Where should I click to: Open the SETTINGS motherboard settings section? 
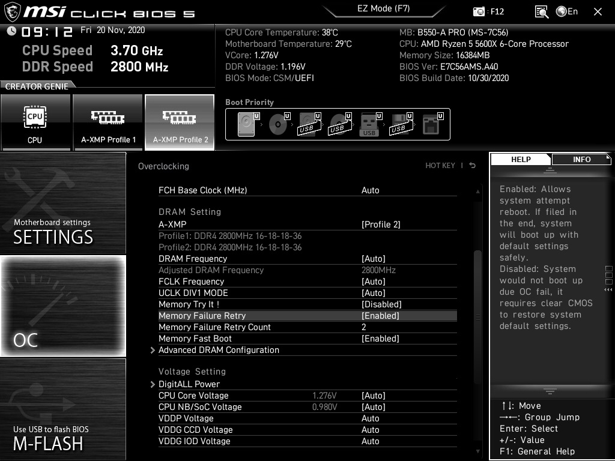coord(63,203)
